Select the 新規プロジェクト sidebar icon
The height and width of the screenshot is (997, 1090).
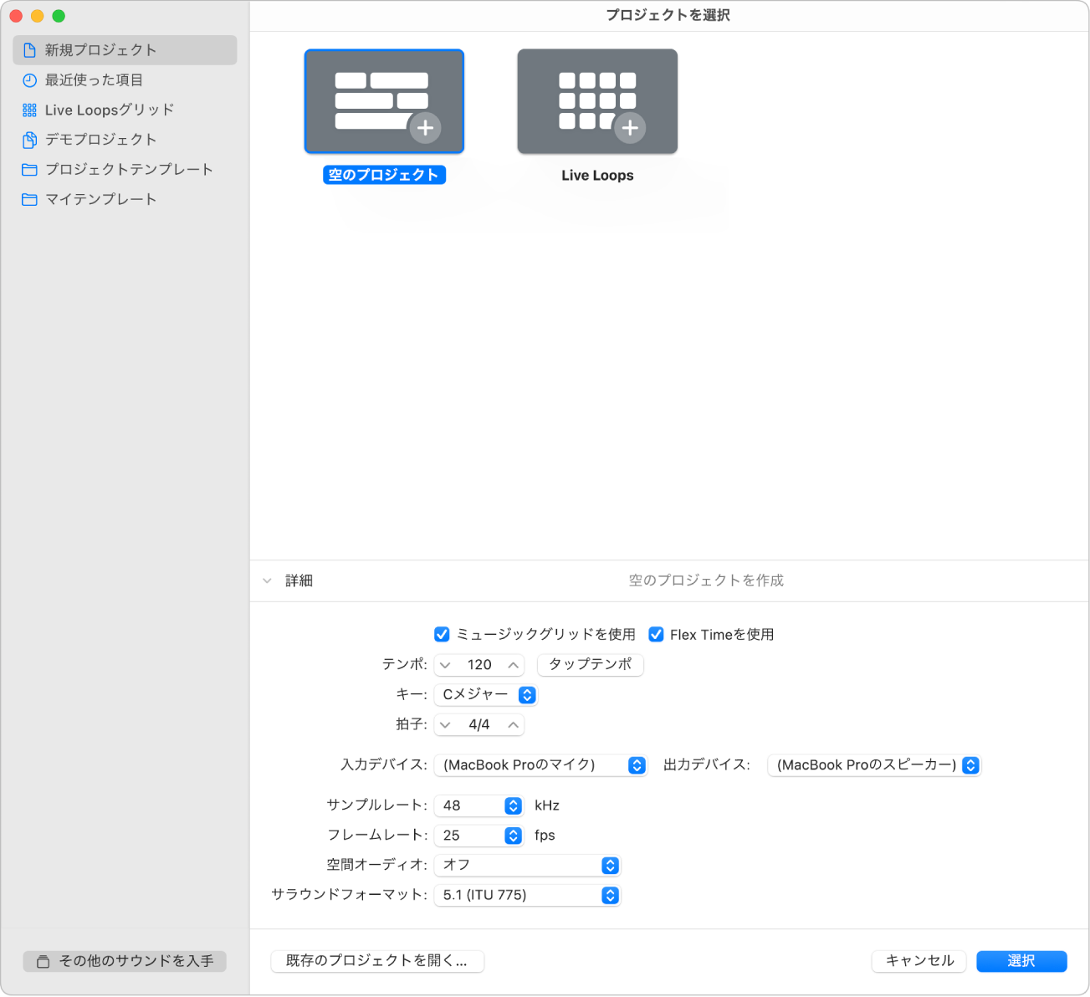pos(29,49)
